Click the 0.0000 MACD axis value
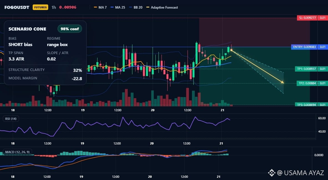328x180 pixels. pyautogui.click(x=319, y=155)
